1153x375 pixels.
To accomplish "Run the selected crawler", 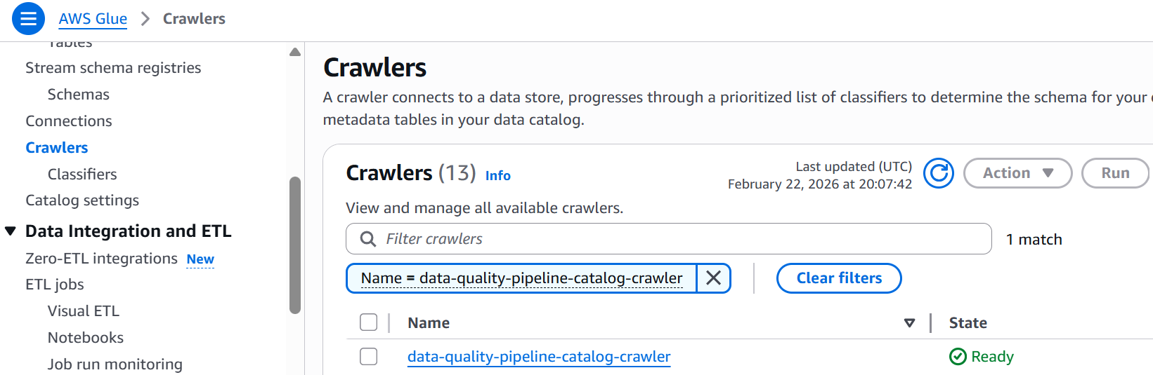I will [1114, 173].
